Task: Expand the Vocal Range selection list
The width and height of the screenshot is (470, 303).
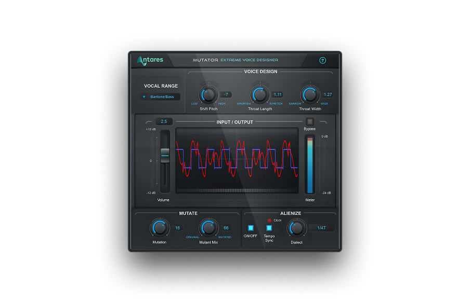Action: coord(145,97)
